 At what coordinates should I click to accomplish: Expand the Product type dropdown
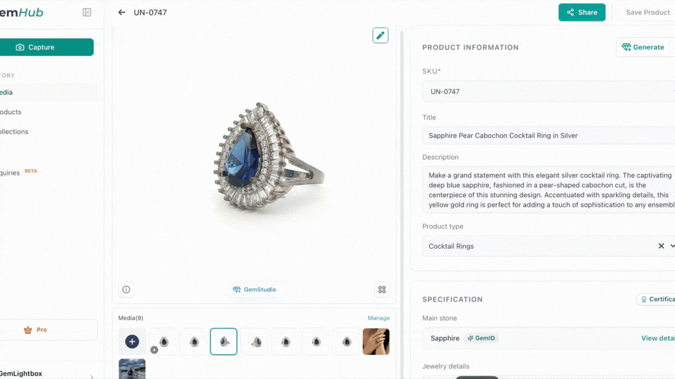pyautogui.click(x=671, y=246)
